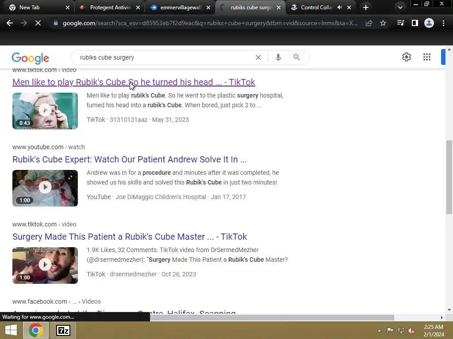Play the drsermedmezher video thumbnail

[x=45, y=265]
